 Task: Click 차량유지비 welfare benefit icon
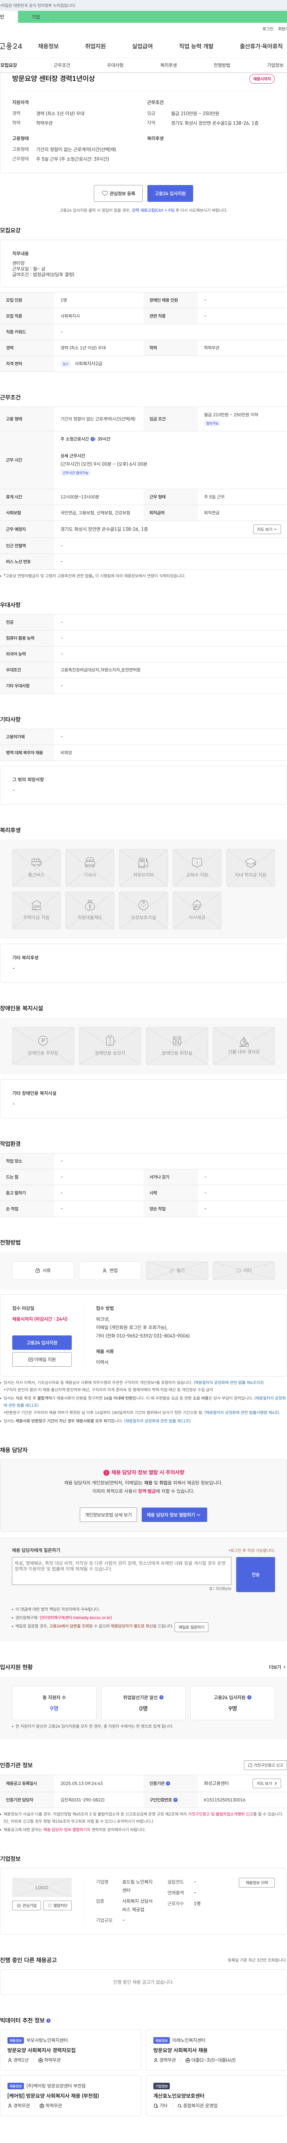tap(143, 867)
